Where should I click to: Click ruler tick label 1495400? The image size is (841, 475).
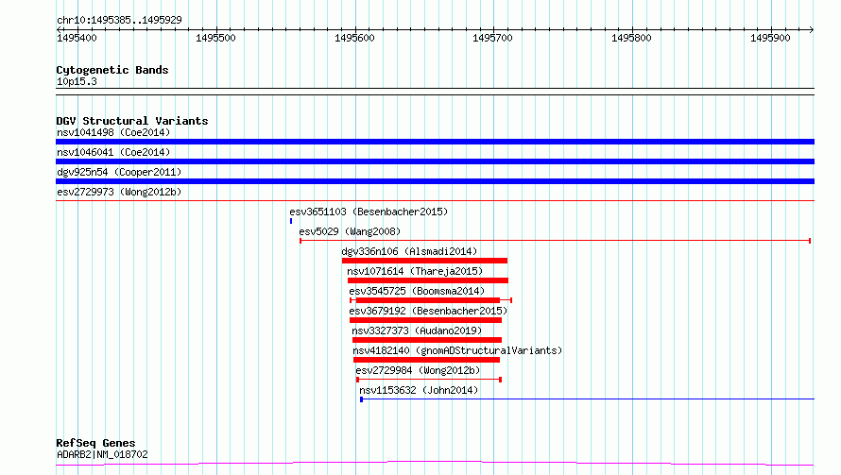[77, 38]
